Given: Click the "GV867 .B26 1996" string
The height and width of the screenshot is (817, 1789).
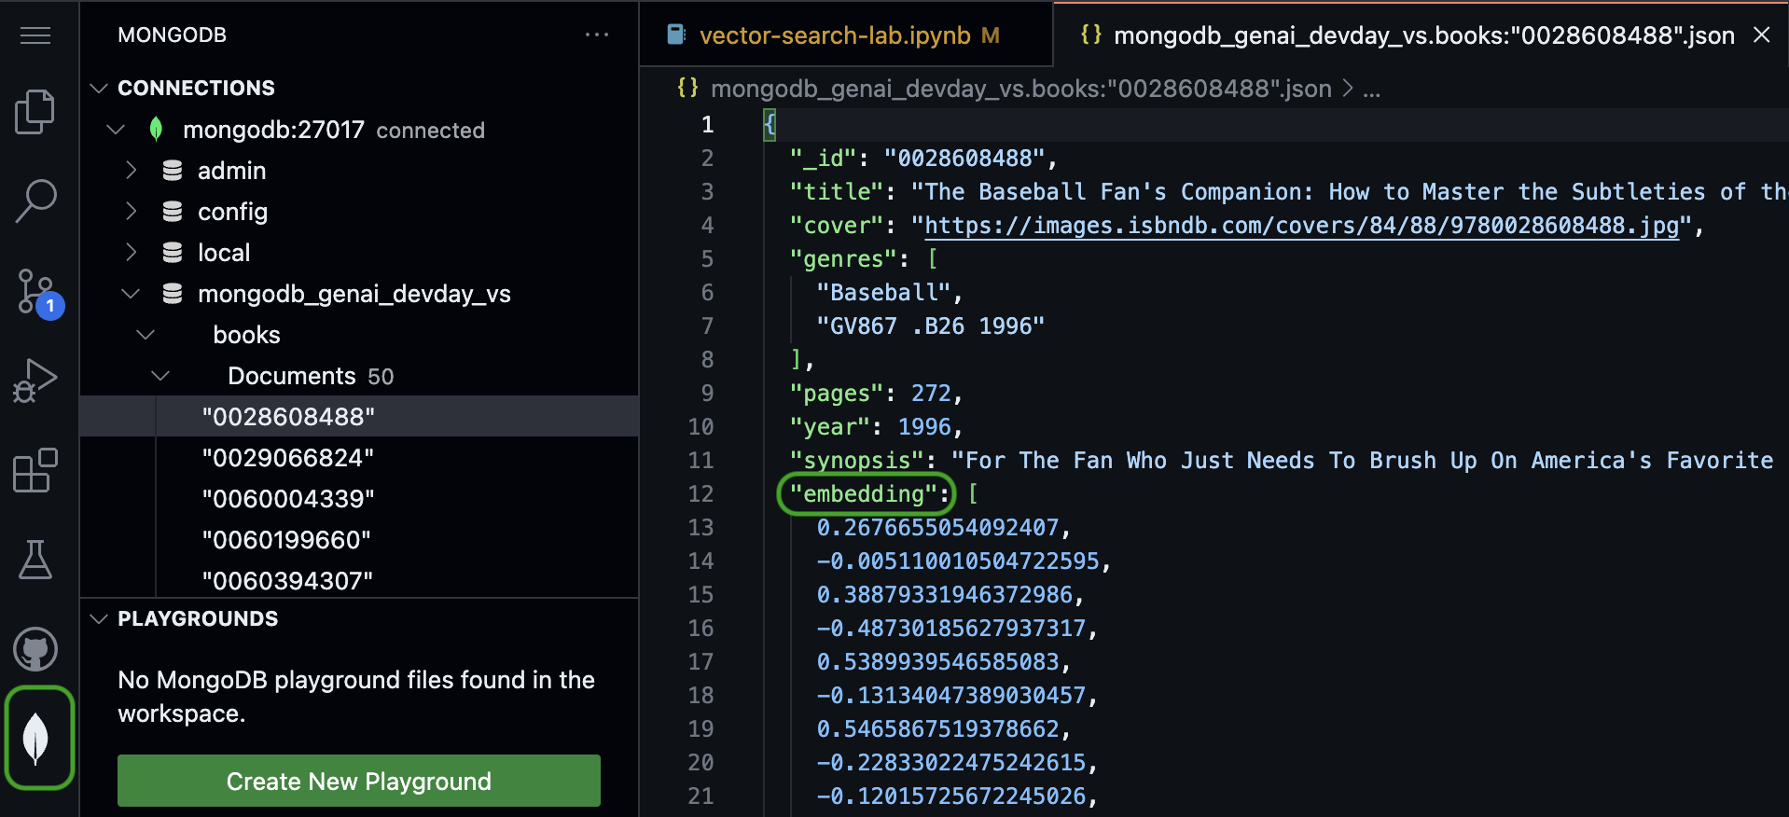Looking at the screenshot, I should click(931, 326).
